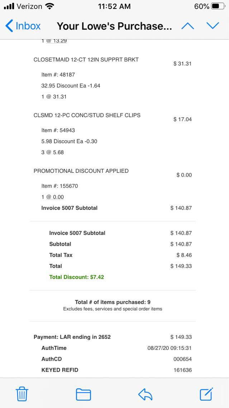The height and width of the screenshot is (408, 229).
Task: Go back to Inbox
Action: click(x=23, y=26)
